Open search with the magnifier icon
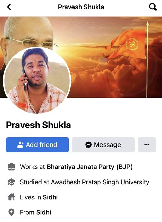This screenshot has height=222, width=162. [x=153, y=7]
